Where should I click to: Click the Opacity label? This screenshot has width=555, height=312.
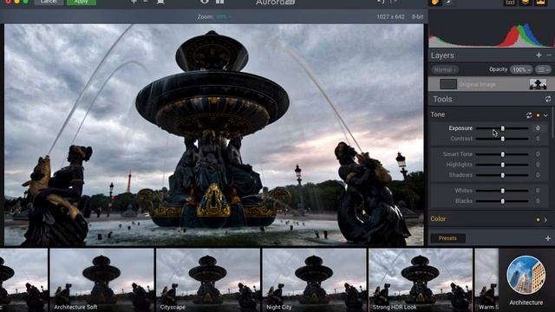click(499, 69)
